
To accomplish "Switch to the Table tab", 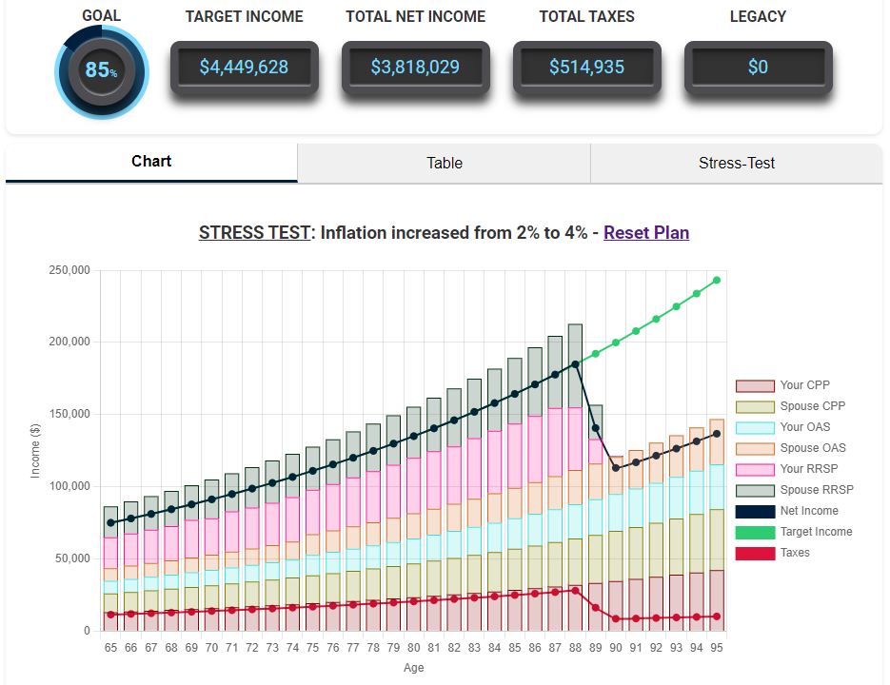I will pyautogui.click(x=444, y=163).
